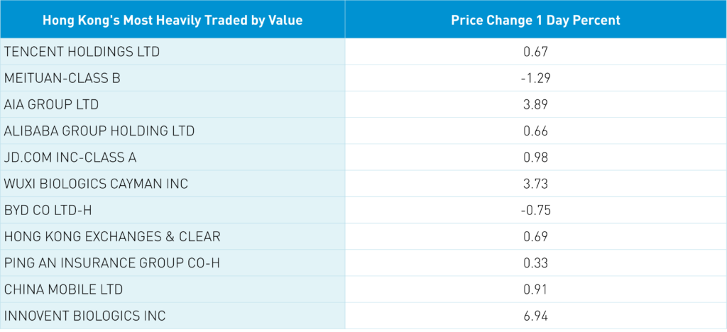Click the 'Price Change 1 Day Percent' header

[535, 20]
